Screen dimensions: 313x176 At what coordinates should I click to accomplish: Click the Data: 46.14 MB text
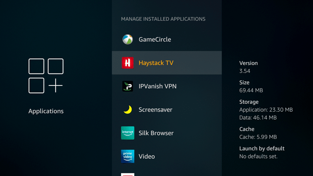point(258,118)
